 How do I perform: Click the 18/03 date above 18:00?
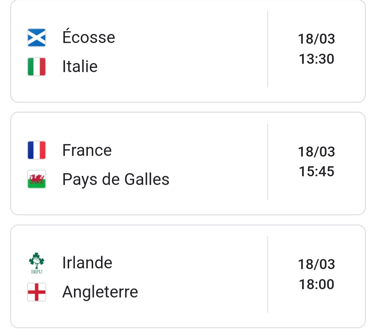[x=316, y=264]
